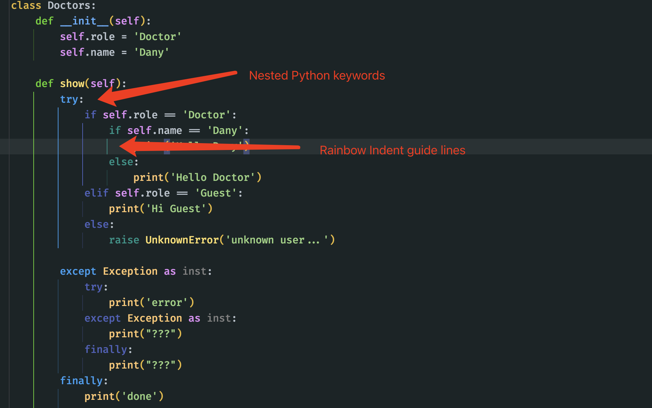This screenshot has height=408, width=652.
Task: Click the print('error') statement
Action: 151,302
